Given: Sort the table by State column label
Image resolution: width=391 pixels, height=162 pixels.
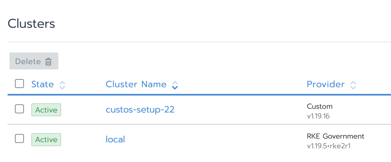Looking at the screenshot, I should click(42, 84).
